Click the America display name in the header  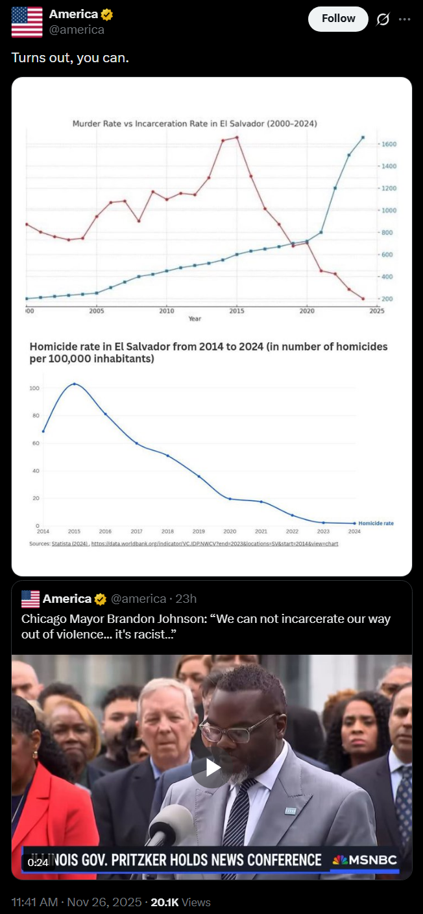click(73, 14)
